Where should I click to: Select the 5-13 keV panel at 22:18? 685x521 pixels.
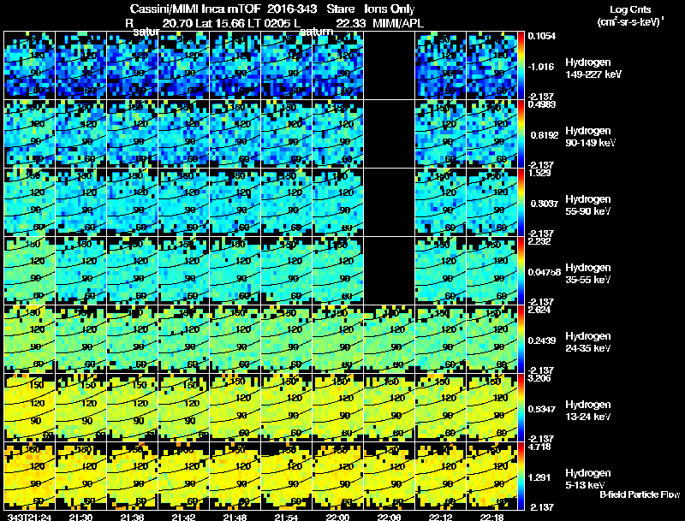491,476
